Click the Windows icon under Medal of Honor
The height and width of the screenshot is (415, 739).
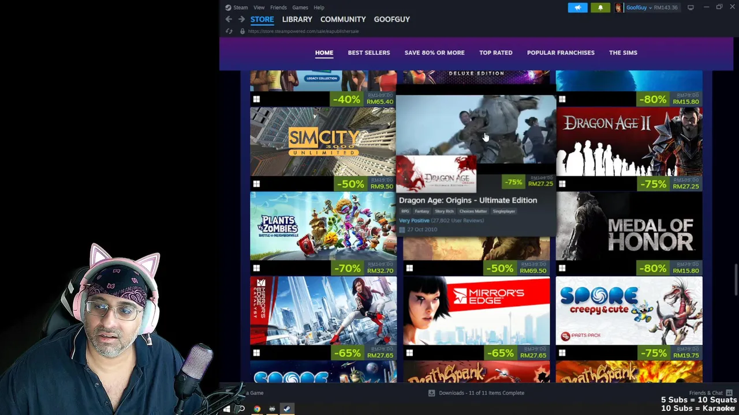coord(562,268)
